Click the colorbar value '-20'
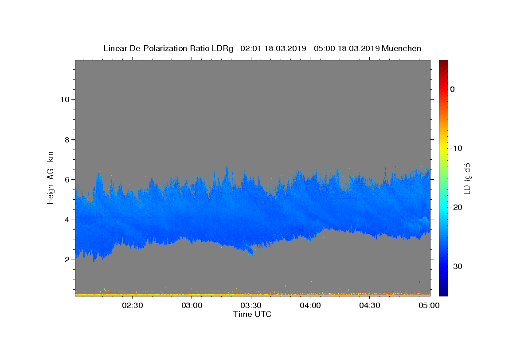The width and height of the screenshot is (532, 355). pos(457,207)
